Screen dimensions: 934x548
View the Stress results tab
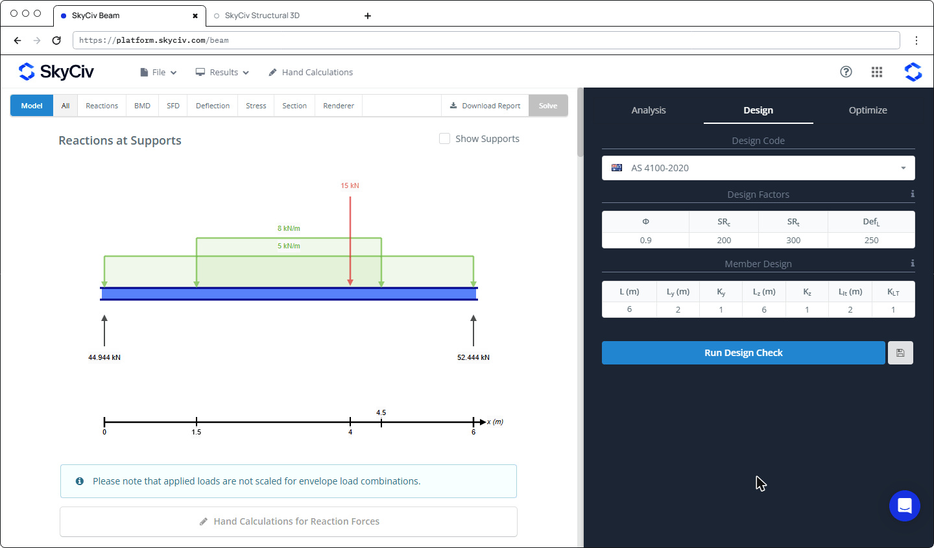pyautogui.click(x=256, y=106)
